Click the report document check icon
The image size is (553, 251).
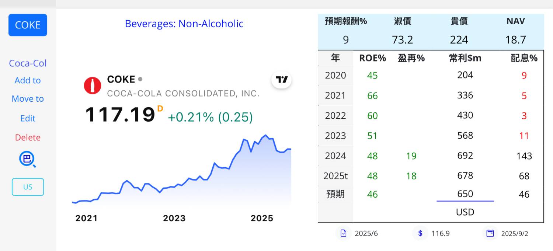click(344, 233)
